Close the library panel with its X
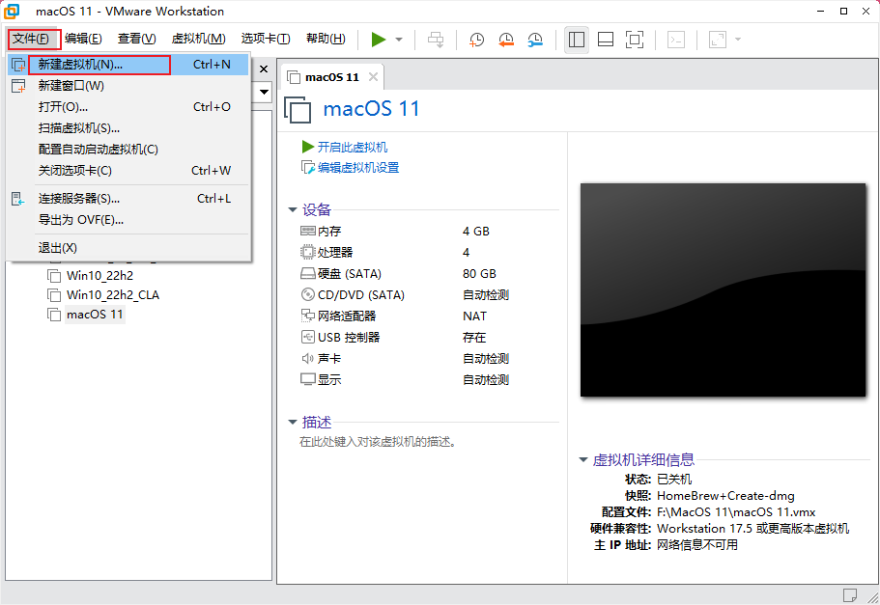The height and width of the screenshot is (605, 880). [264, 69]
